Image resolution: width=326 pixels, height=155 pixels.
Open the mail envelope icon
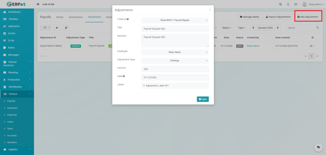tap(296, 4)
